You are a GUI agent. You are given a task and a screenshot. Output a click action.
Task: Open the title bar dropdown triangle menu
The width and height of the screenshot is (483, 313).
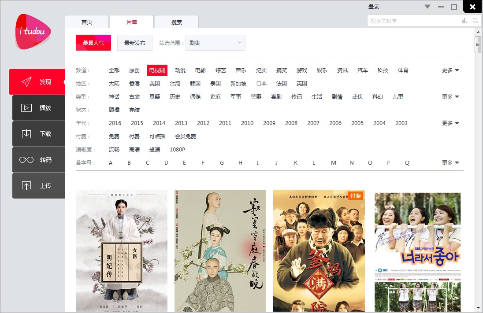(427, 7)
